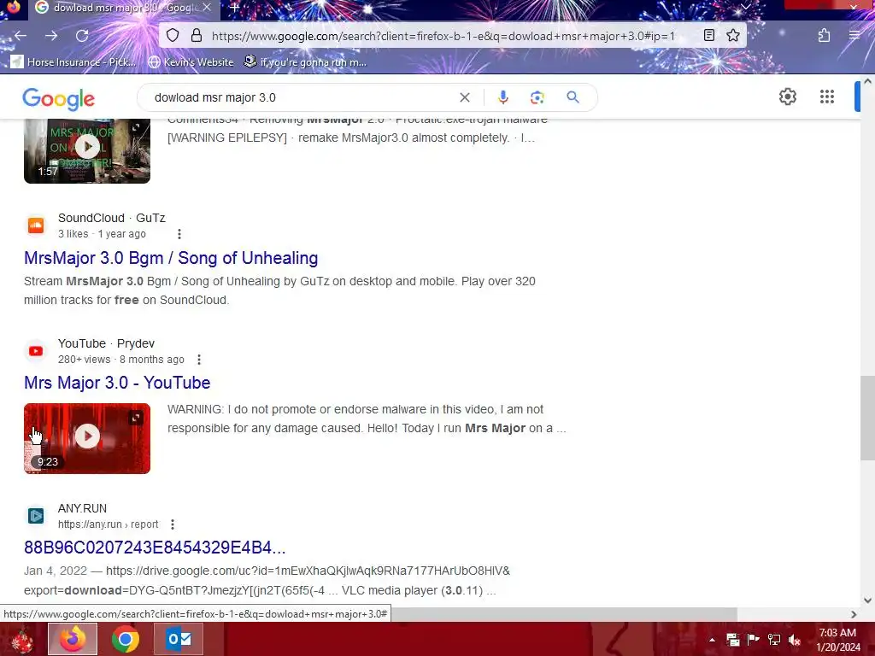
Task: Open more options for ANY.RUN result
Action: tap(173, 524)
